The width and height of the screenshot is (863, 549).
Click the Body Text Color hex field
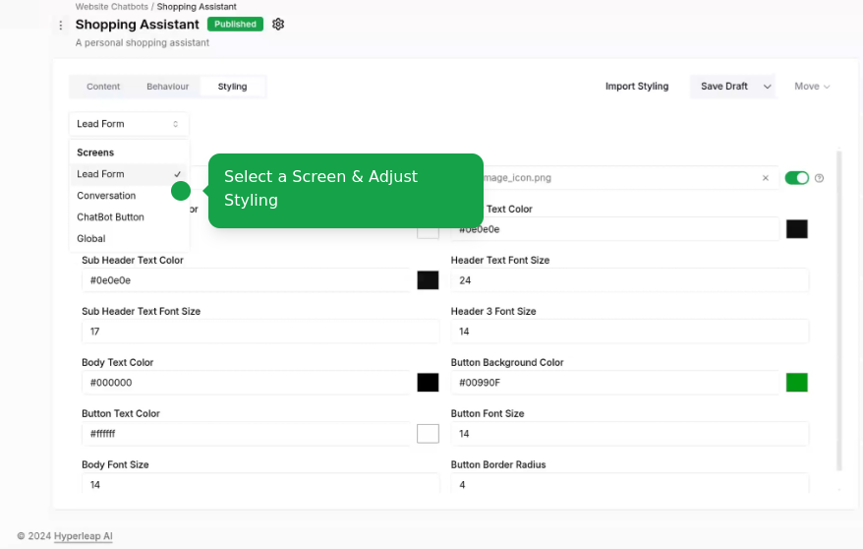[x=246, y=383]
